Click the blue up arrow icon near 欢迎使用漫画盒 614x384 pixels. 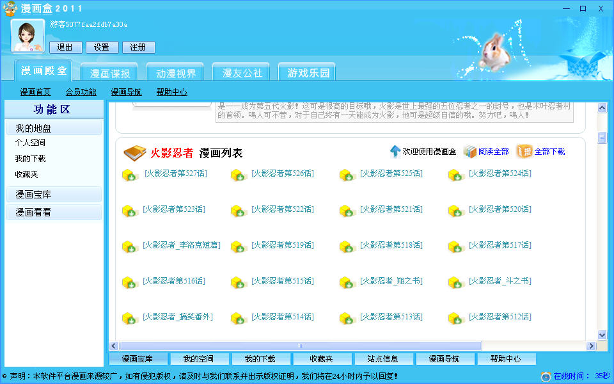395,151
